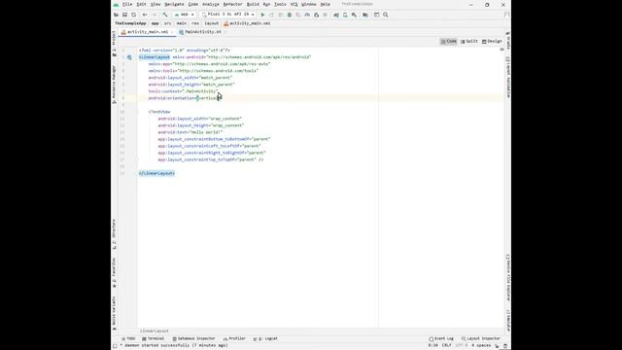Click the Stop icon in the toolbar

[x=325, y=15]
